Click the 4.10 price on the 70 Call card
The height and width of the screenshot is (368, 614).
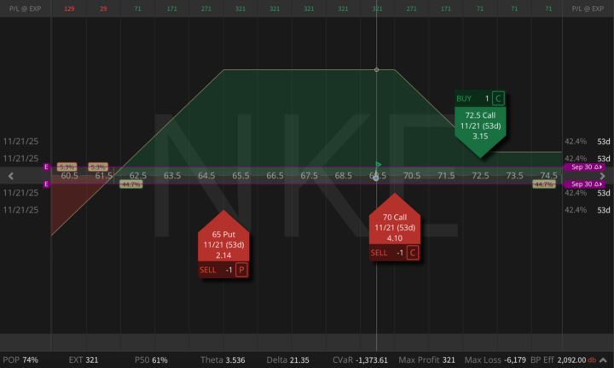pos(395,238)
